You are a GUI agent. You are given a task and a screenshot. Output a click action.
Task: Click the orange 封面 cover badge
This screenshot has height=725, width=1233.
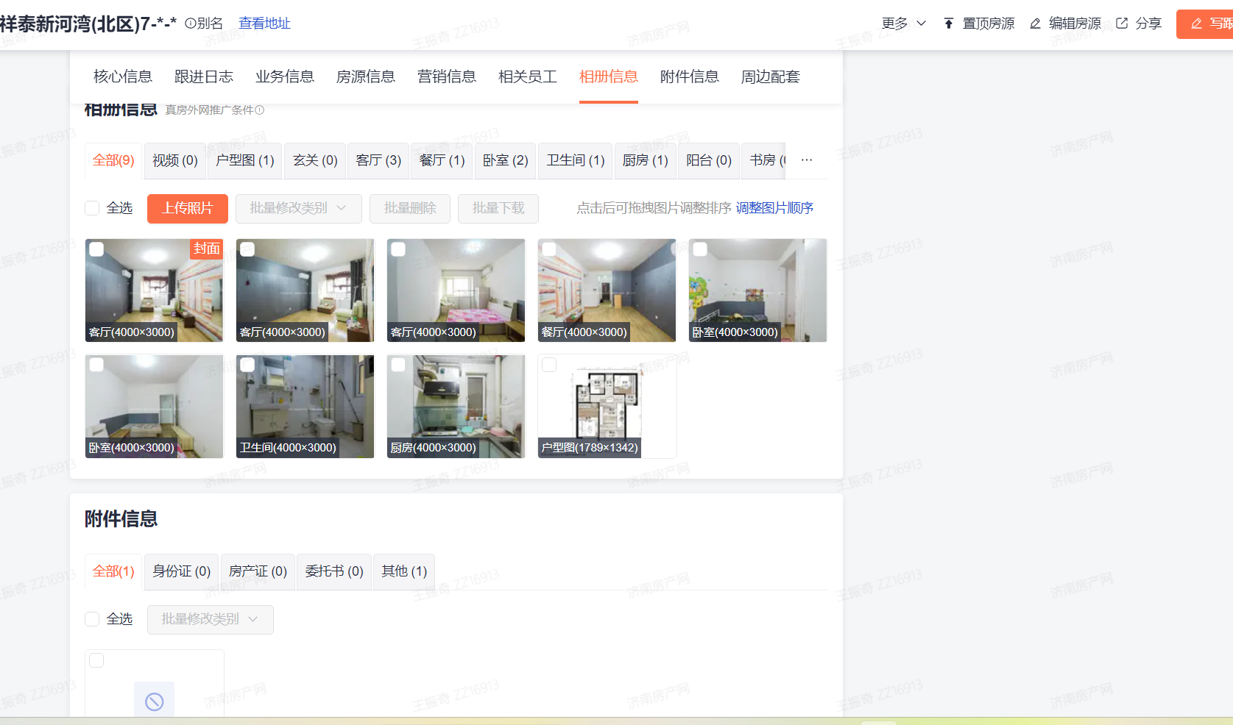click(207, 249)
